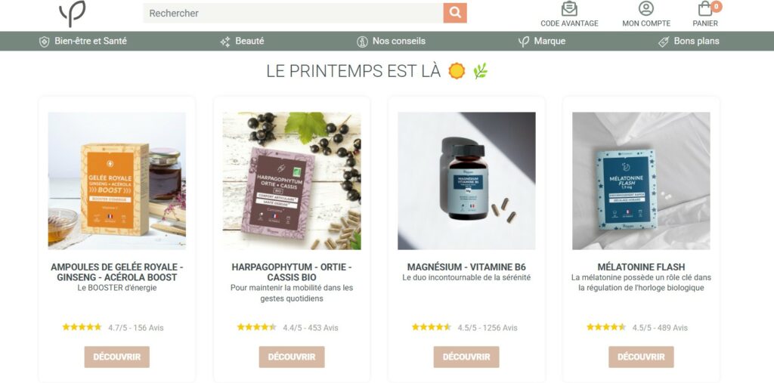
Task: Open the Bien-être et Santé menu
Action: pos(91,41)
